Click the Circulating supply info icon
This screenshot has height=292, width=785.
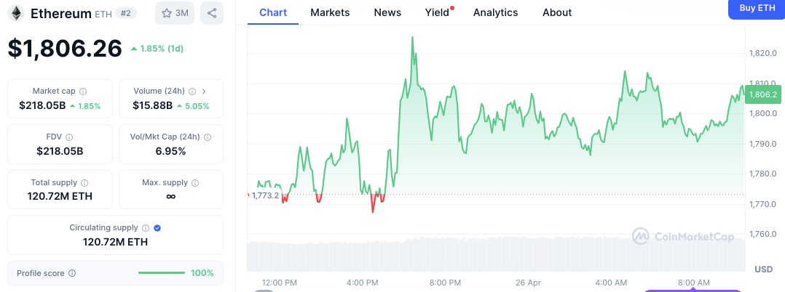tap(146, 228)
